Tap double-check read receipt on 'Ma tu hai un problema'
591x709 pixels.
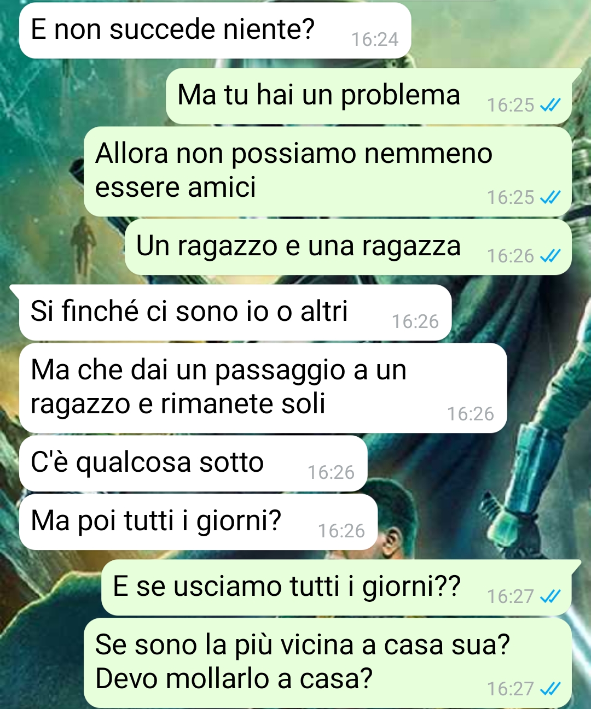click(x=550, y=105)
